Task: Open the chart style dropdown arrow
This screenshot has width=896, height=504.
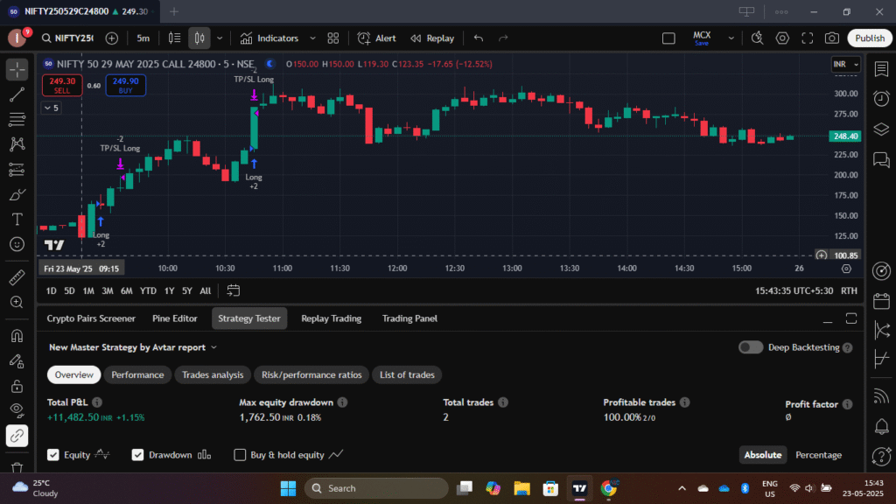Action: (x=220, y=38)
